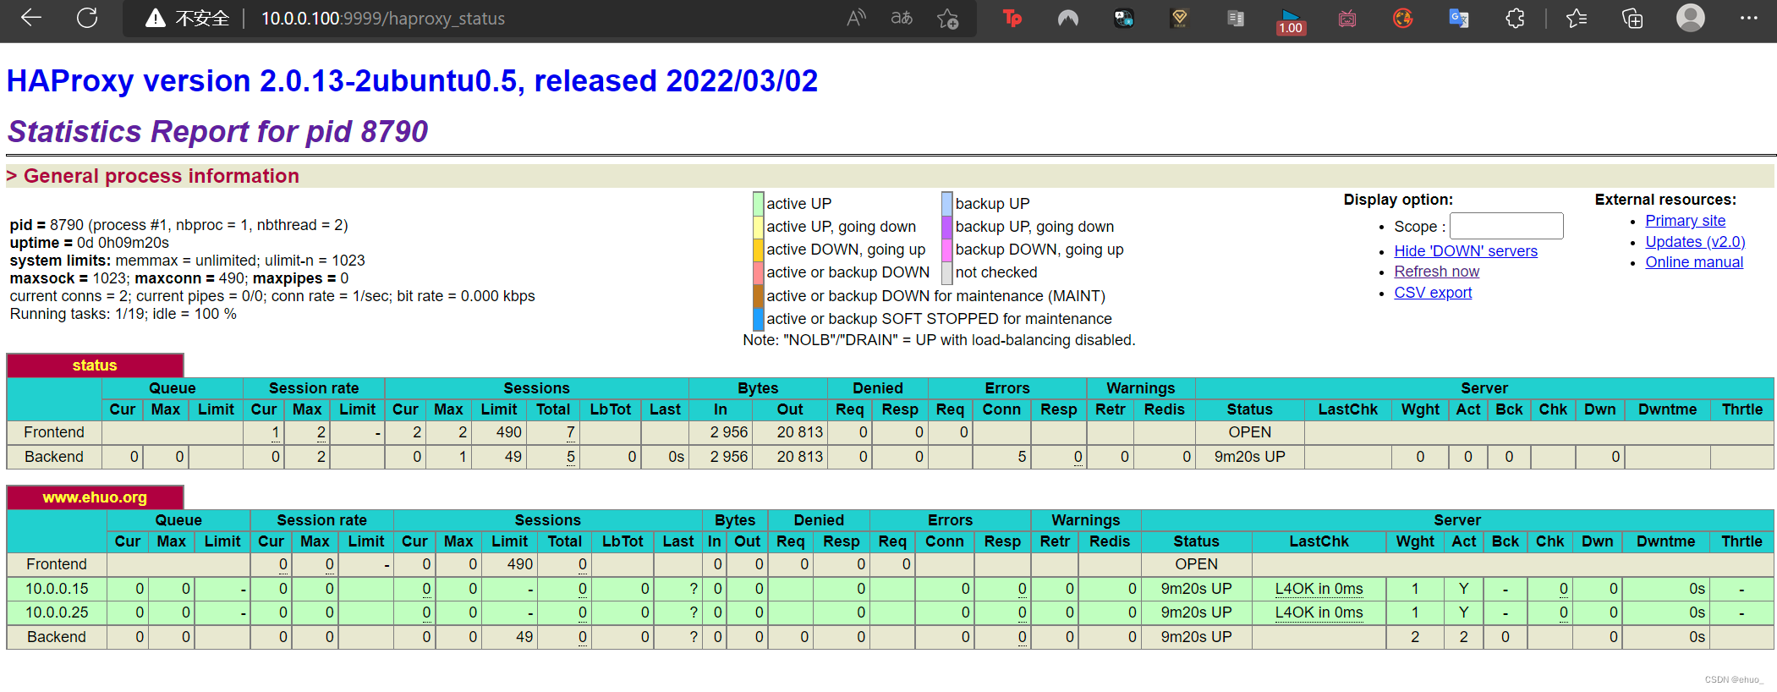The height and width of the screenshot is (692, 1777).
Task: Open the Primary site link
Action: click(x=1685, y=221)
